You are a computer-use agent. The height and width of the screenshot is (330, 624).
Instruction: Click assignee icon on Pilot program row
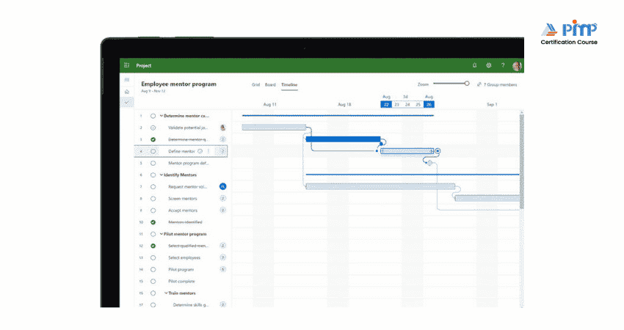tap(223, 269)
